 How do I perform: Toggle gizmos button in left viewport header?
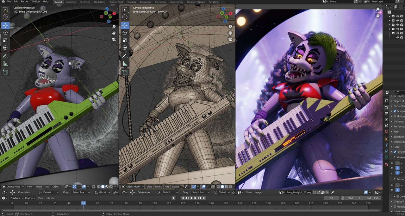click(x=75, y=187)
